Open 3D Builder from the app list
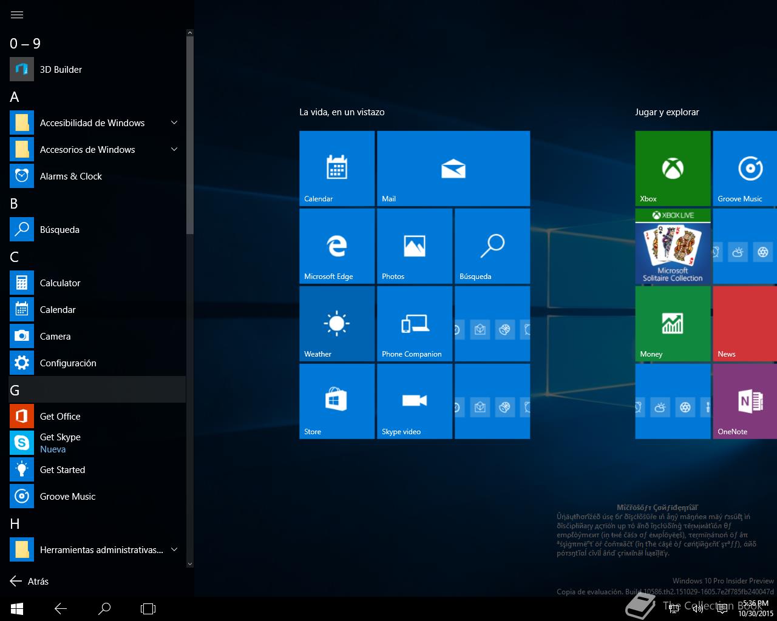Image resolution: width=777 pixels, height=621 pixels. tap(97, 69)
